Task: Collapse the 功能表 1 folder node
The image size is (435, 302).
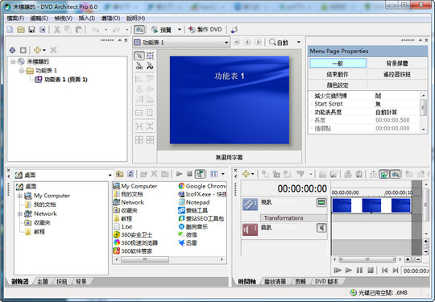Action: 22,70
